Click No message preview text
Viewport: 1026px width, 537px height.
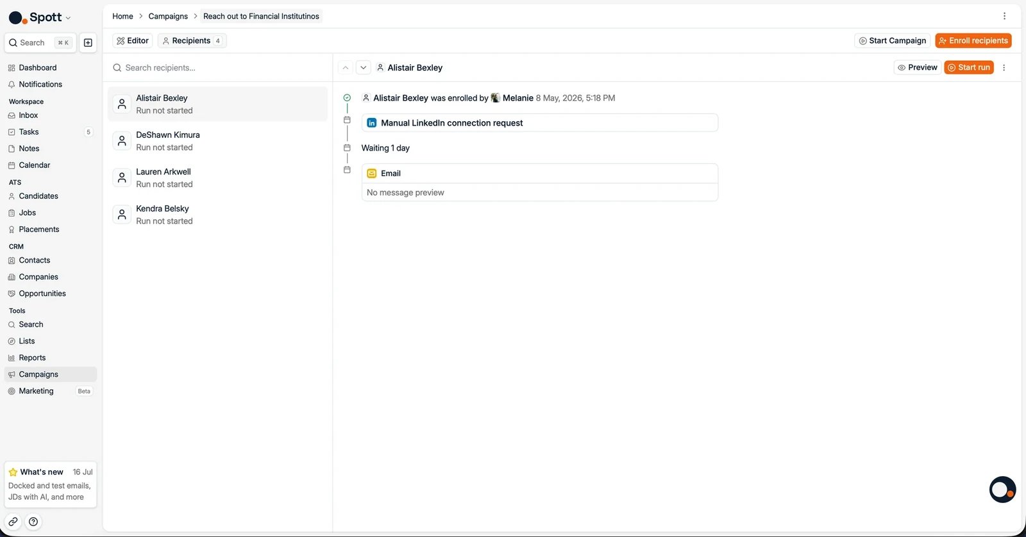click(x=405, y=192)
